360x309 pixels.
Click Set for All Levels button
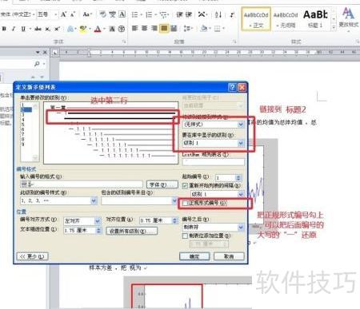click(131, 231)
